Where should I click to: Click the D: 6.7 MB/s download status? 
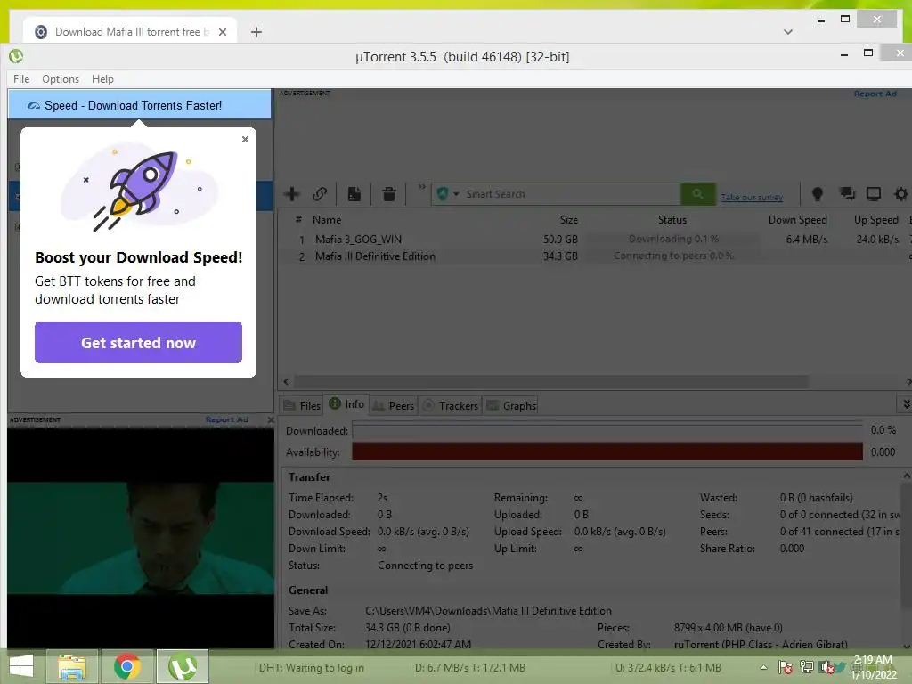470,668
